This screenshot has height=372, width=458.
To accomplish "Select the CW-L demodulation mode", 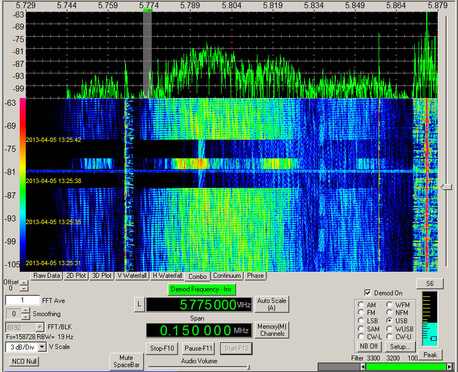I will click(361, 337).
